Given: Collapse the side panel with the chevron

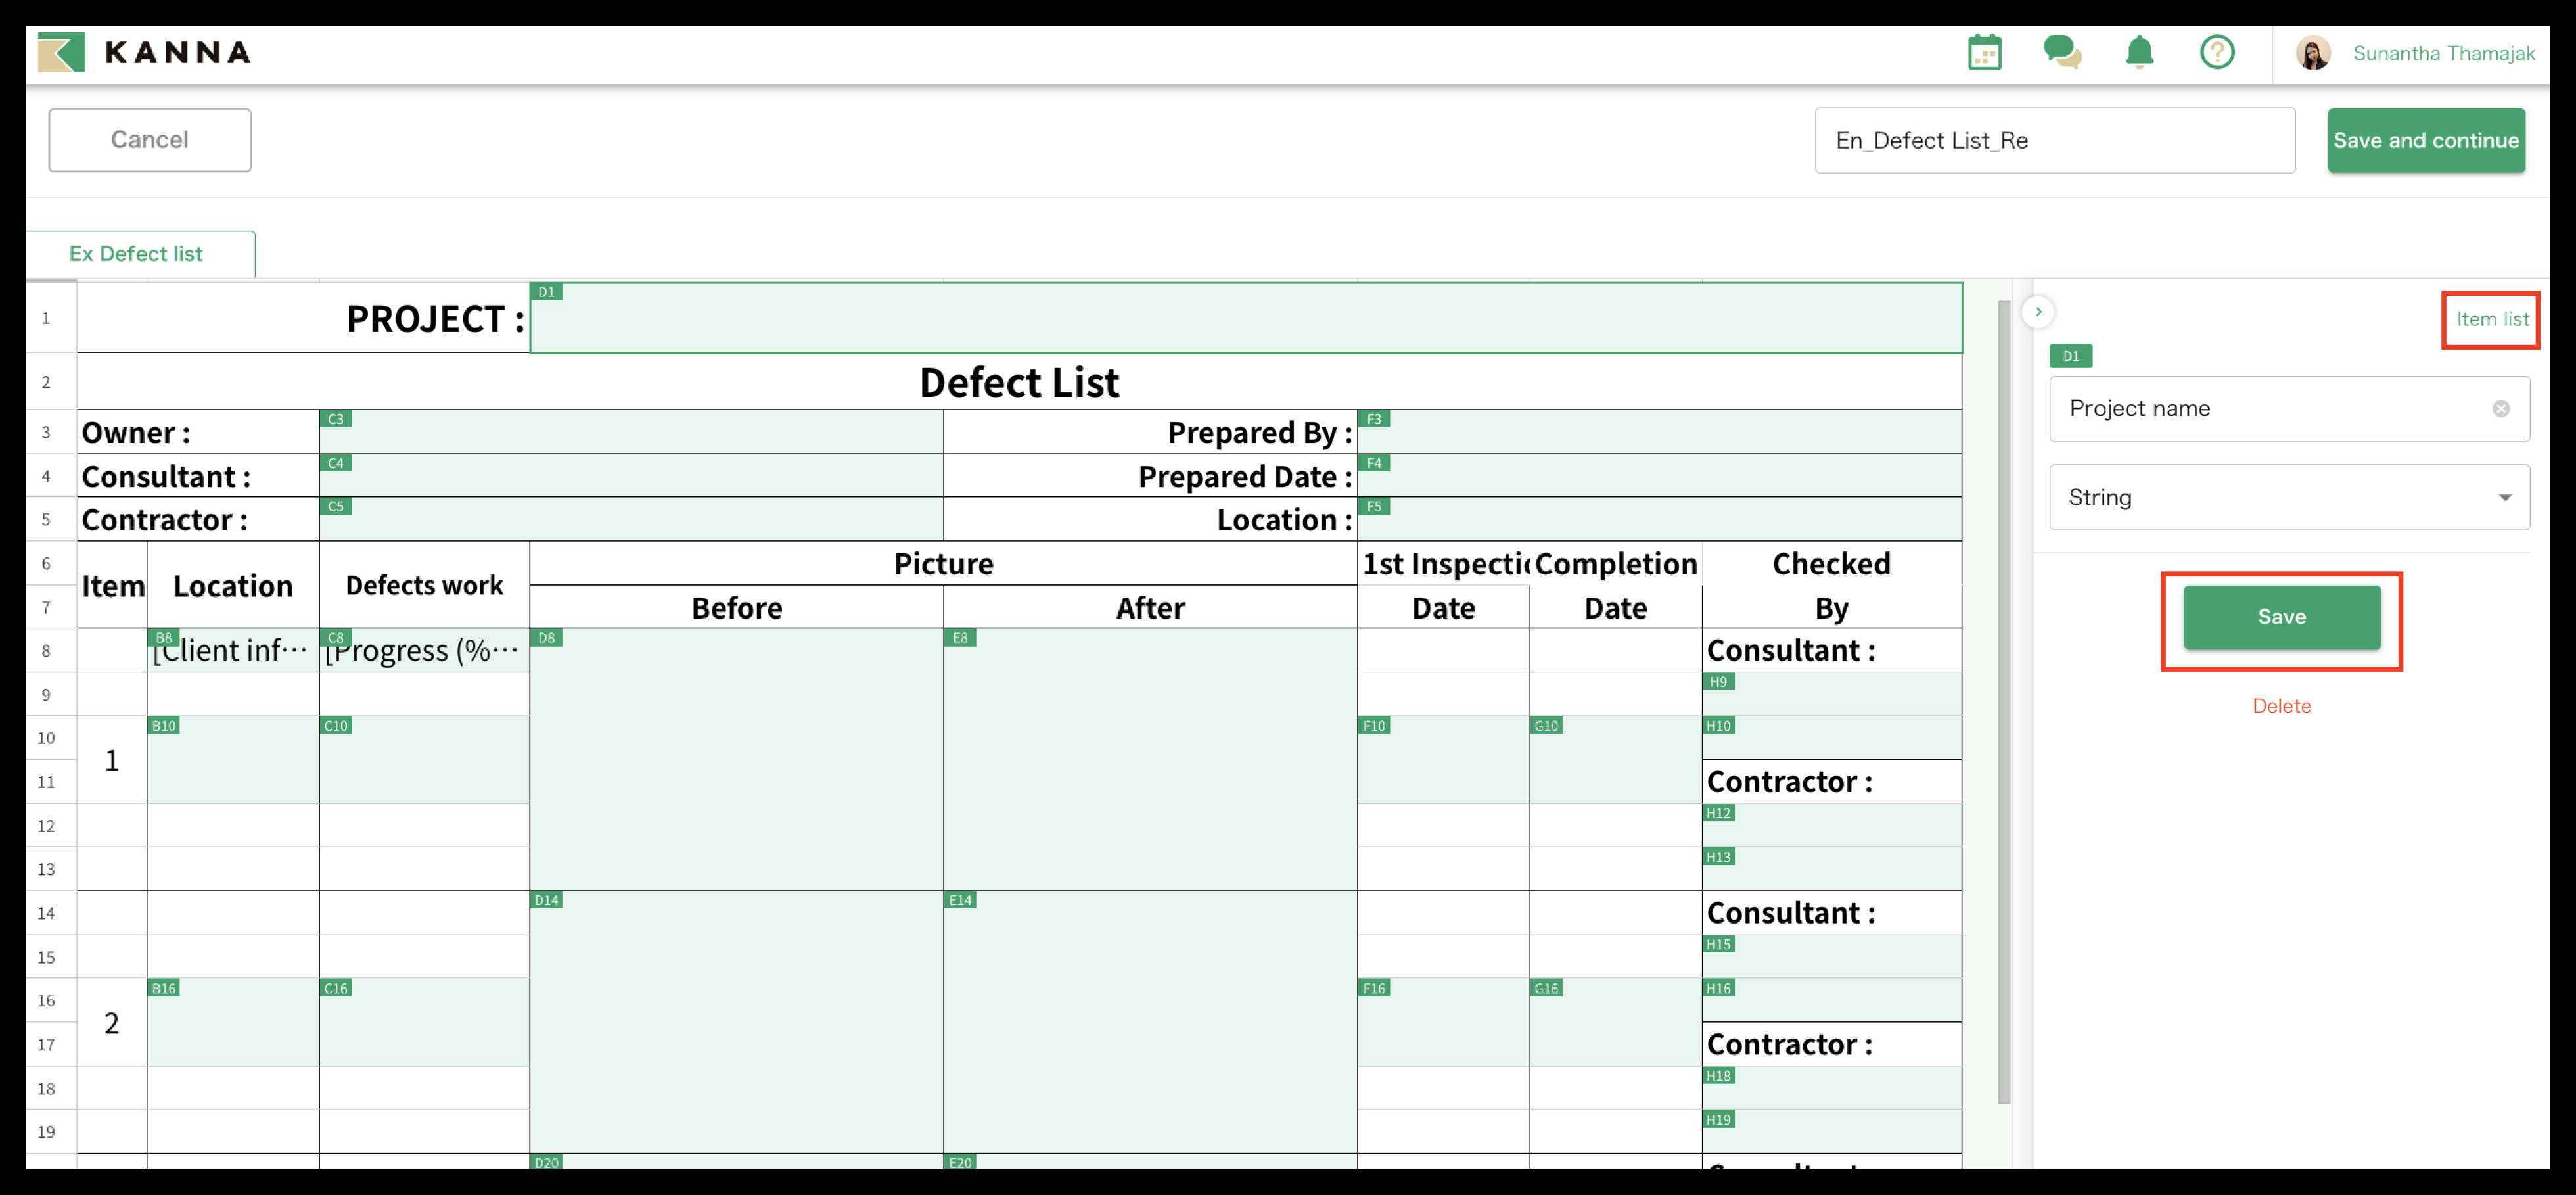Looking at the screenshot, I should [2038, 312].
